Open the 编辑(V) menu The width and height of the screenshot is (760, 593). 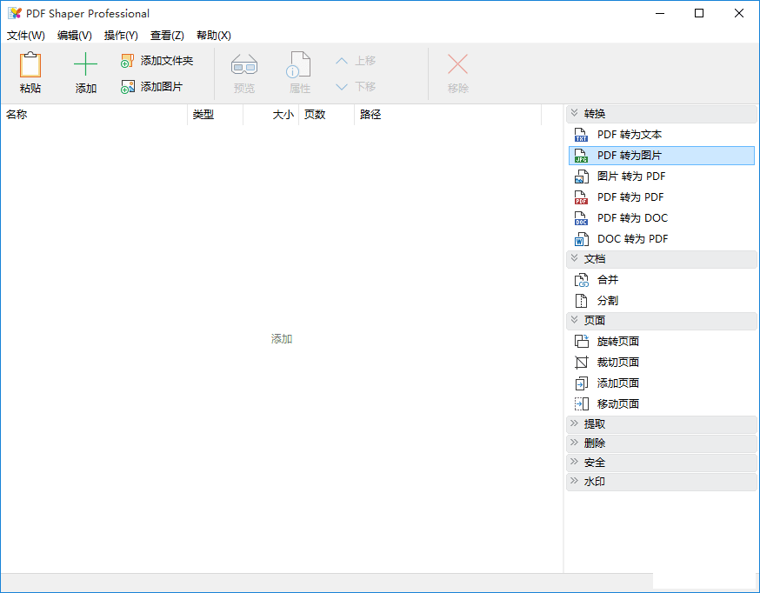pos(74,36)
